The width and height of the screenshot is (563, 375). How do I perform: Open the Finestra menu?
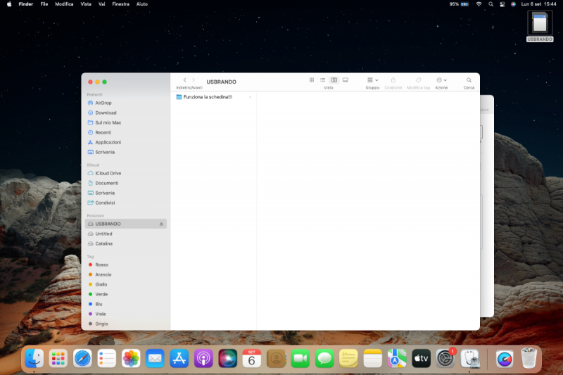(x=120, y=4)
